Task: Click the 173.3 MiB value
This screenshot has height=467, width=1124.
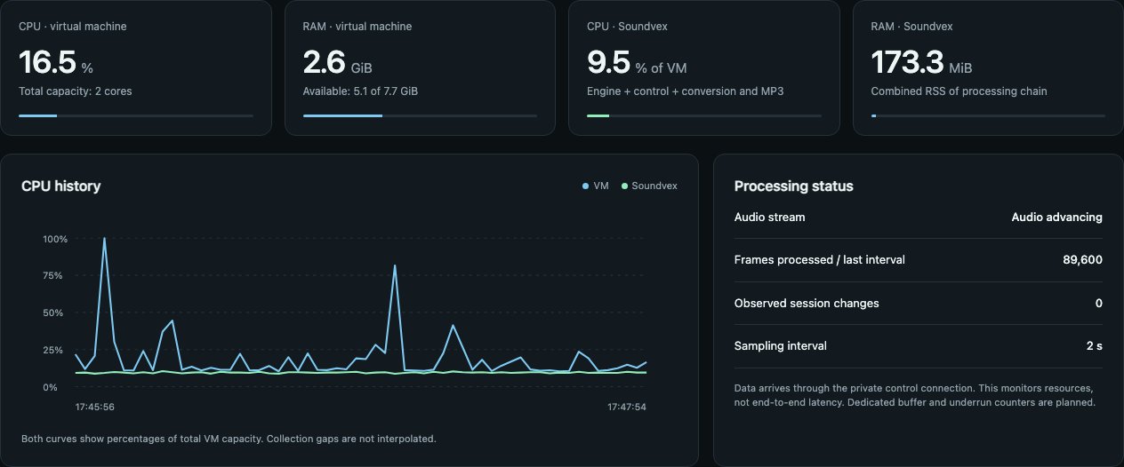Action: (x=922, y=62)
